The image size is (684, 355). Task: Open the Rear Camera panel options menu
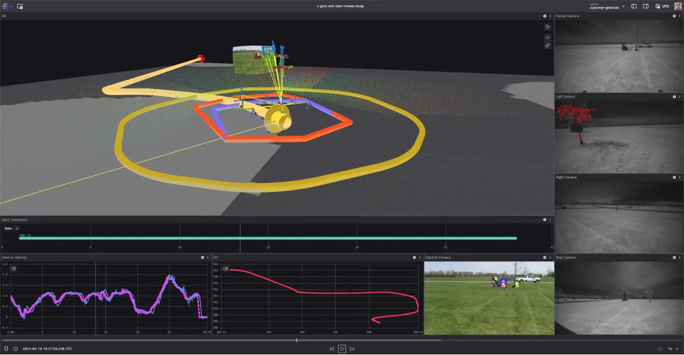pyautogui.click(x=679, y=258)
